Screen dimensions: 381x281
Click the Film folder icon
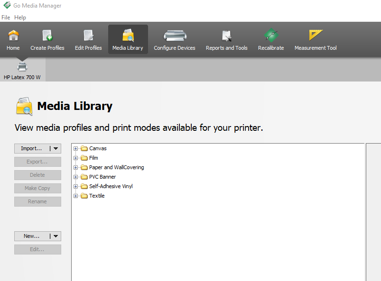(x=84, y=158)
